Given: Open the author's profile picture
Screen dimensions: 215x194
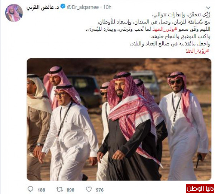Looking at the screenshot, I should 14,13.
